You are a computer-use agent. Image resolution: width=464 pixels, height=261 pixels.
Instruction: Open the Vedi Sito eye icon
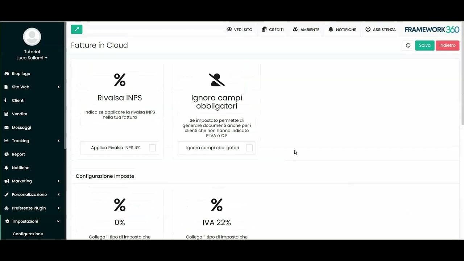pos(229,29)
